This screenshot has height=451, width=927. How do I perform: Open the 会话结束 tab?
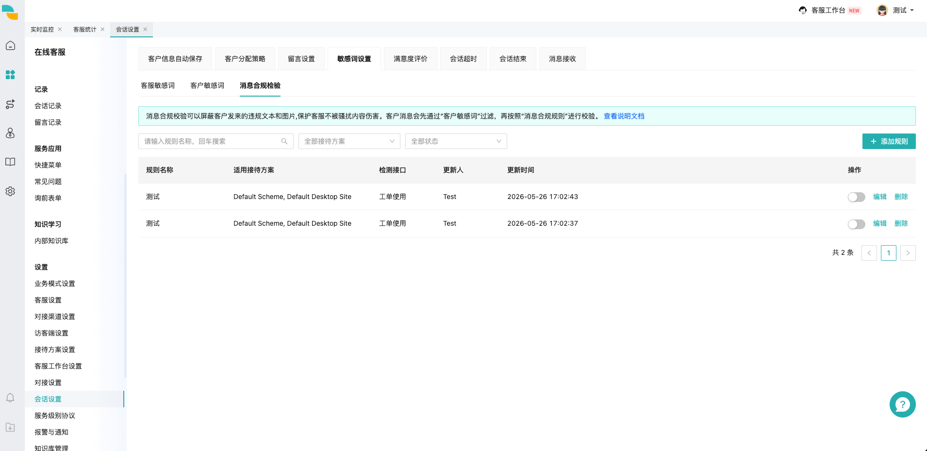coord(513,59)
